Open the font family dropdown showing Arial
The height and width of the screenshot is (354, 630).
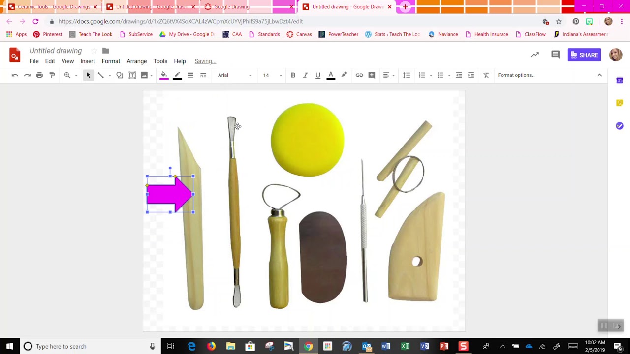tap(231, 75)
